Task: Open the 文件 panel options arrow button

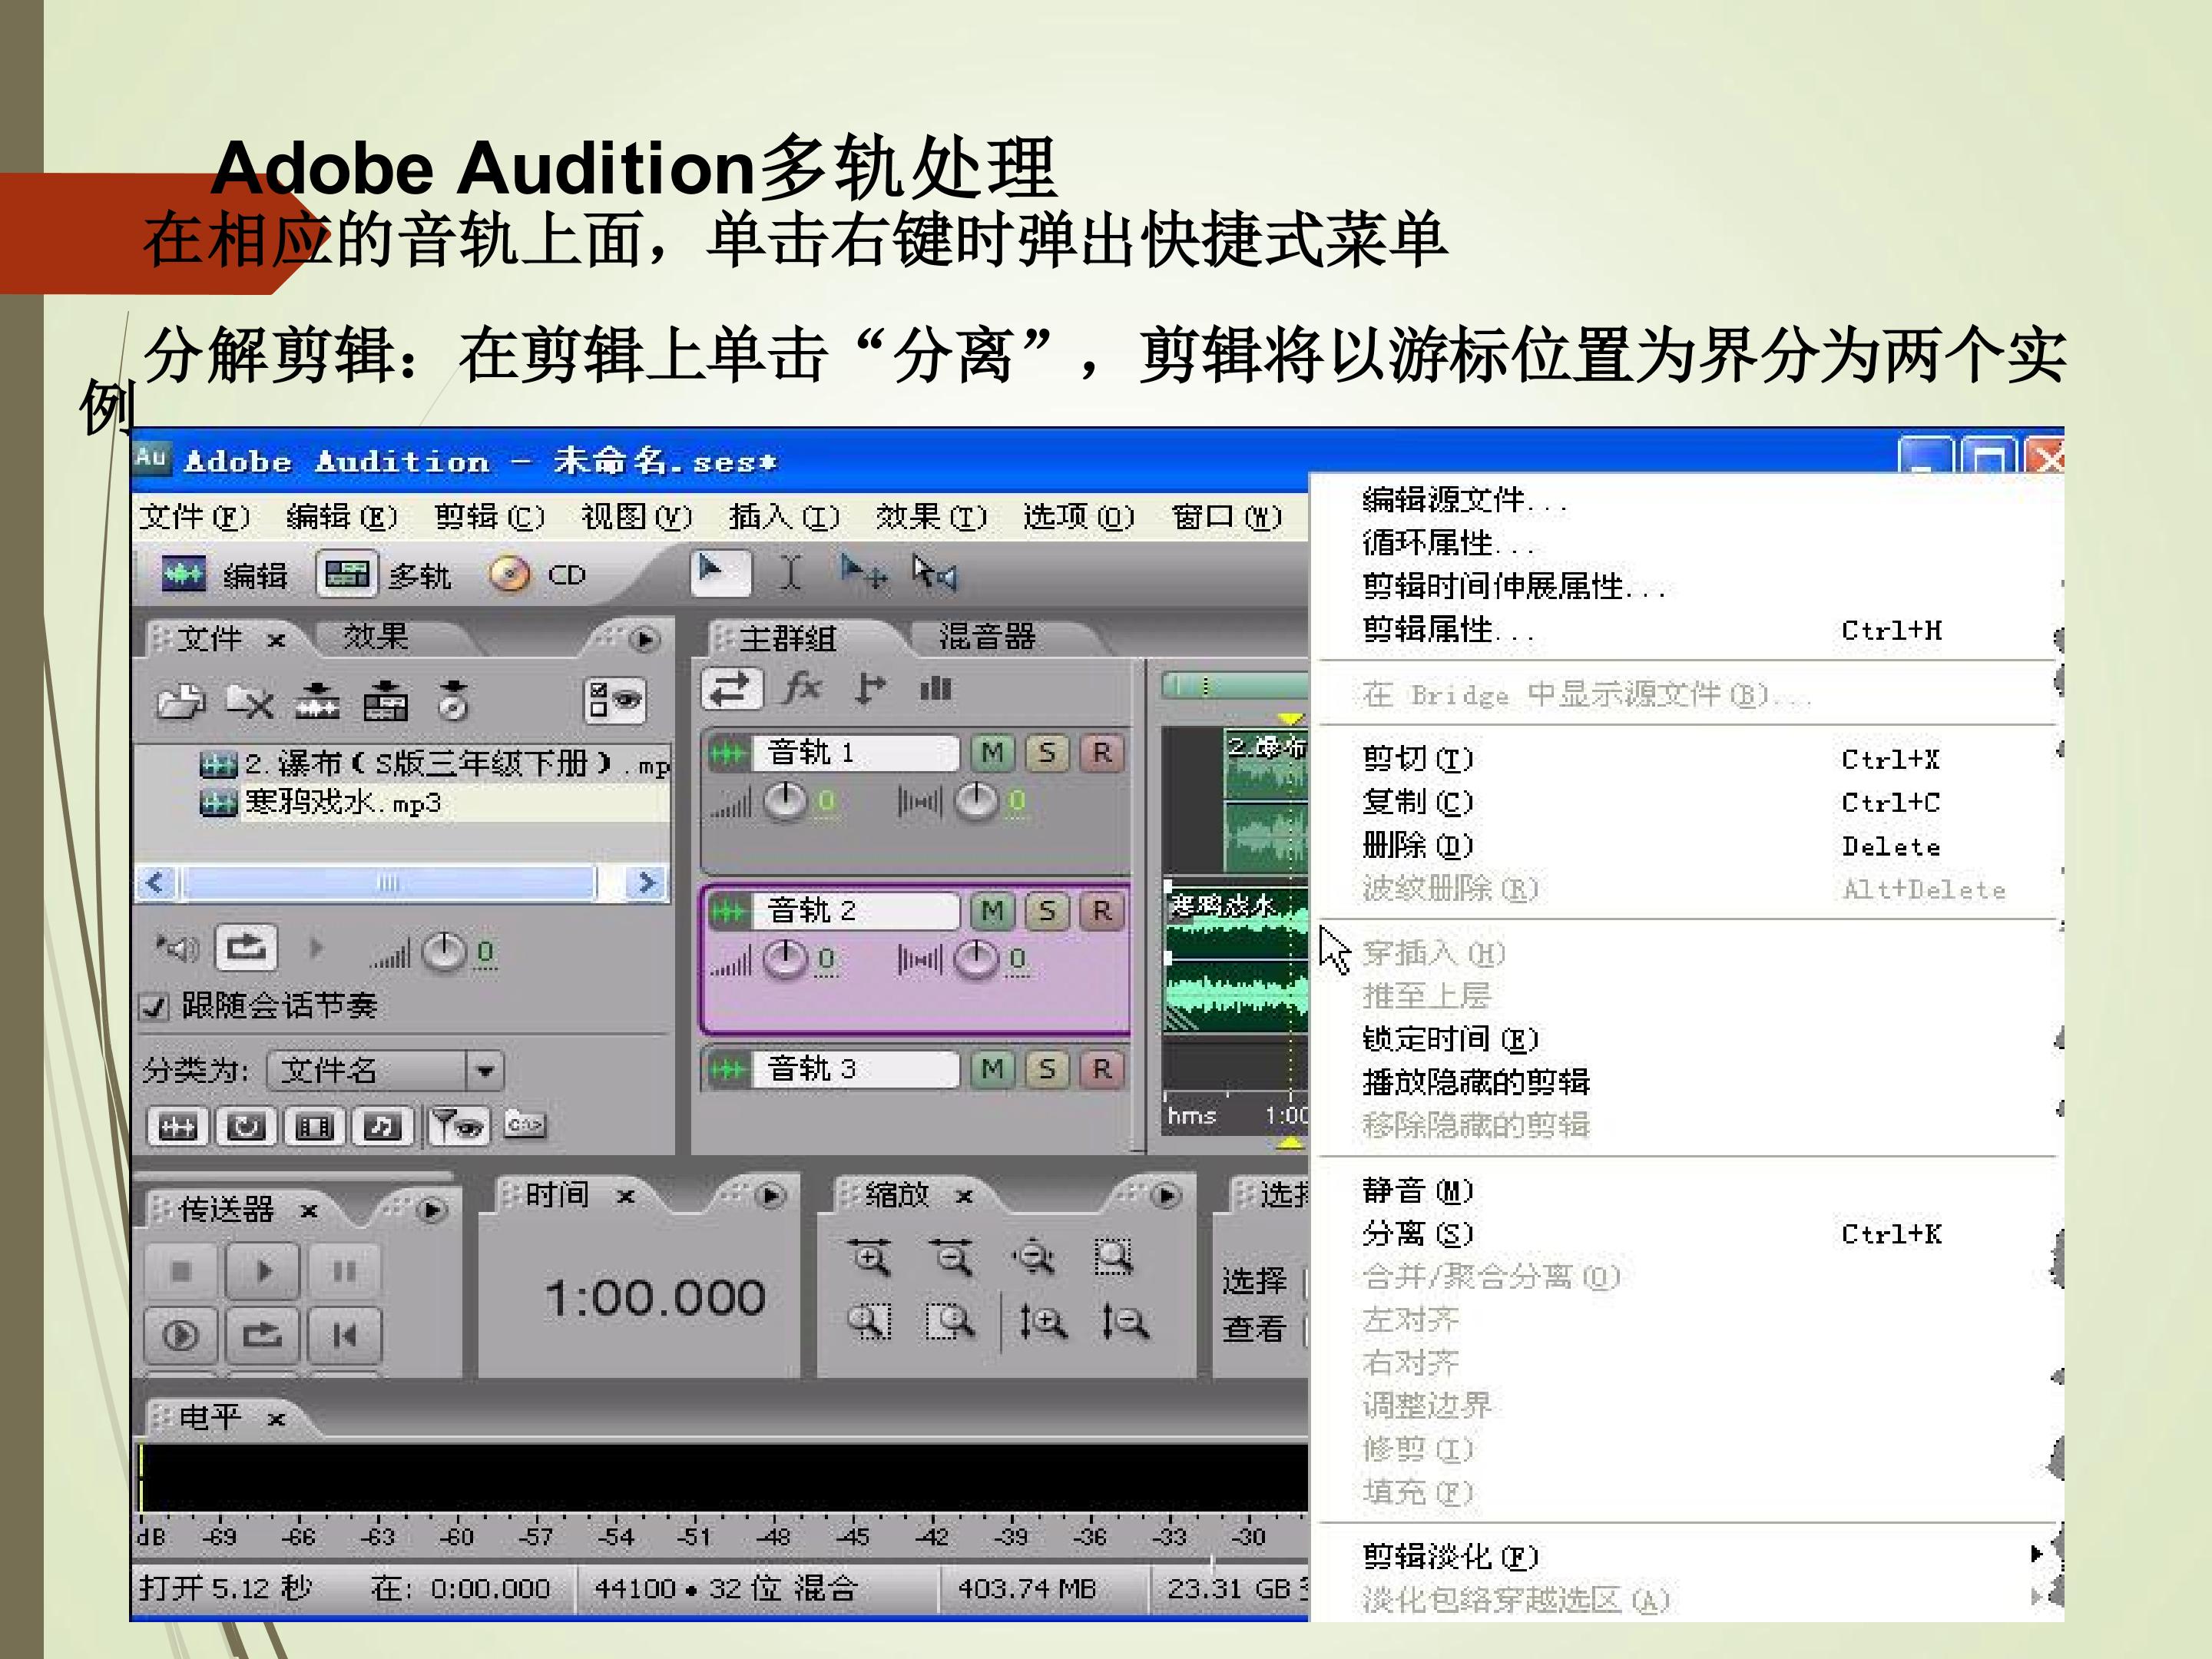Action: click(645, 639)
